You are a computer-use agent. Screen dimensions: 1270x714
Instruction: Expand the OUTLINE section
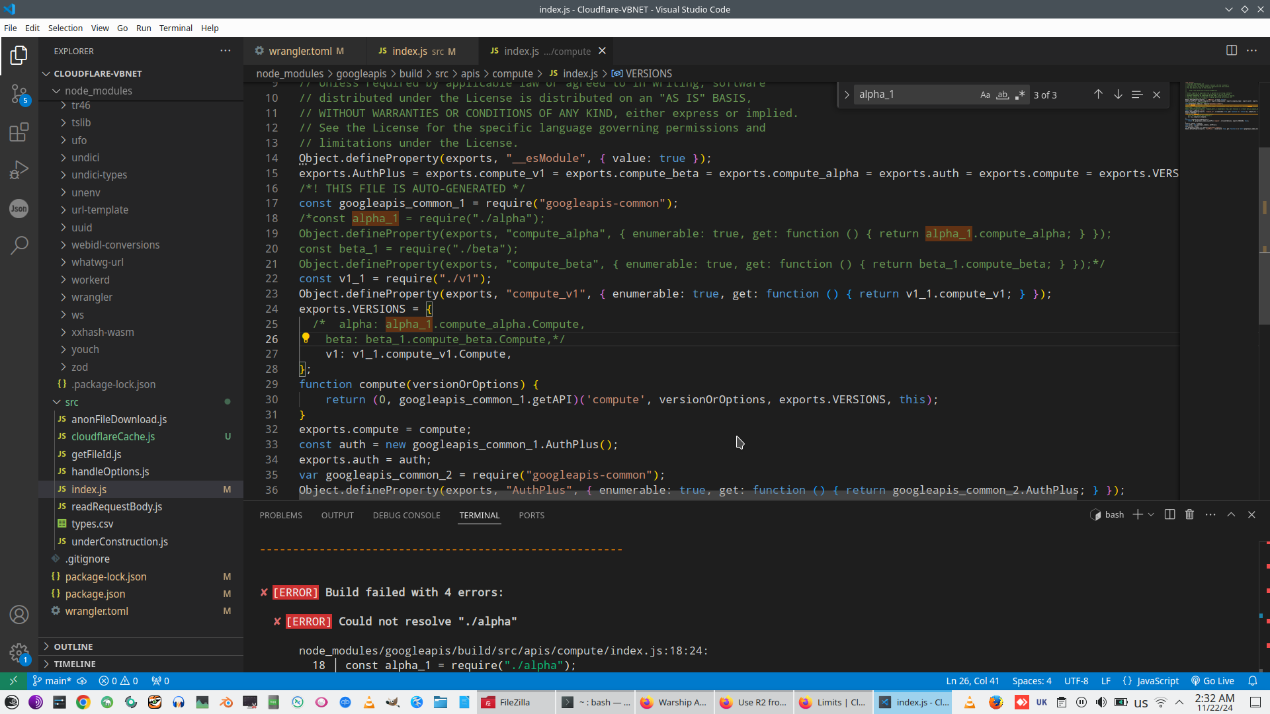[73, 647]
